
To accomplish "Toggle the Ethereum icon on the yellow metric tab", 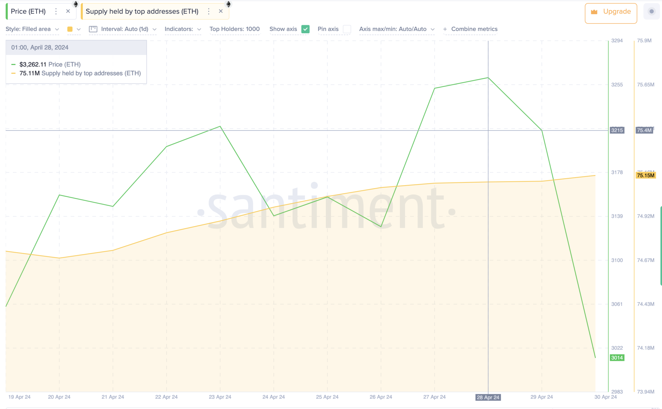I will pos(229,4).
